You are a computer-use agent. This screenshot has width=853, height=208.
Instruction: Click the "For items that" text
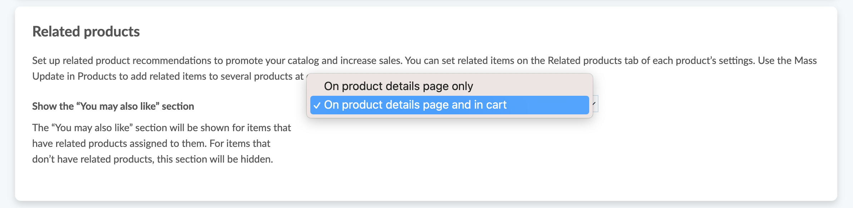click(240, 143)
